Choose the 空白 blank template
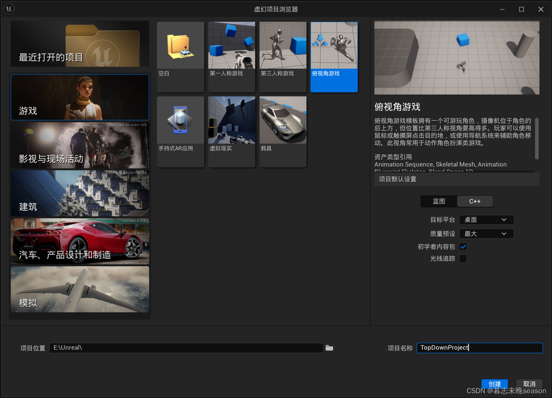The width and height of the screenshot is (552, 398). (181, 57)
